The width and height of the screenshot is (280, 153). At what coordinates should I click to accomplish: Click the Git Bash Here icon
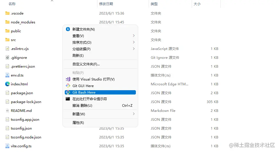pos(68,92)
